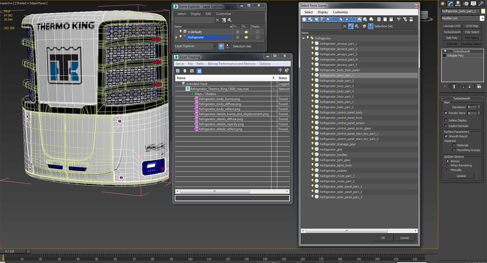This screenshot has height=263, width=487.
Task: Click the timeline slider showing 0 / 225
Action: pyautogui.click(x=13, y=251)
